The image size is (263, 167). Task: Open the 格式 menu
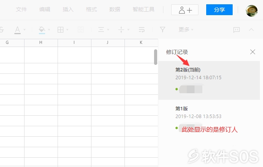91,10
